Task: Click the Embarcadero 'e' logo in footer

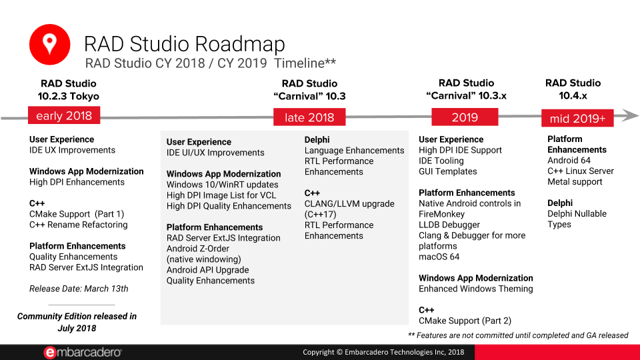Action: (50, 352)
